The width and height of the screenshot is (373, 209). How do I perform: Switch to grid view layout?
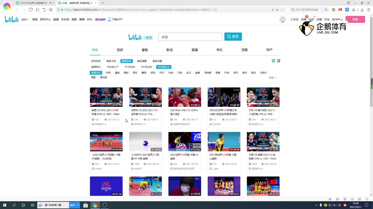(273, 61)
